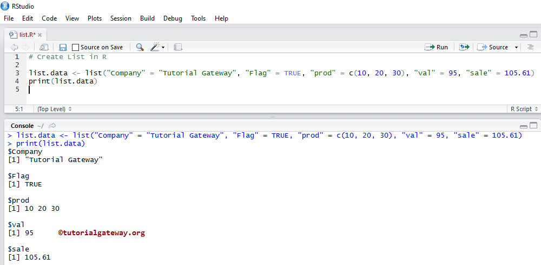Open the File menu
The height and width of the screenshot is (265, 541).
pos(9,18)
